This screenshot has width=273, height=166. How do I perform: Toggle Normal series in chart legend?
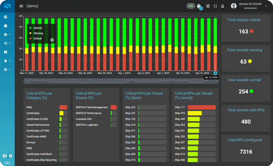[36, 28]
